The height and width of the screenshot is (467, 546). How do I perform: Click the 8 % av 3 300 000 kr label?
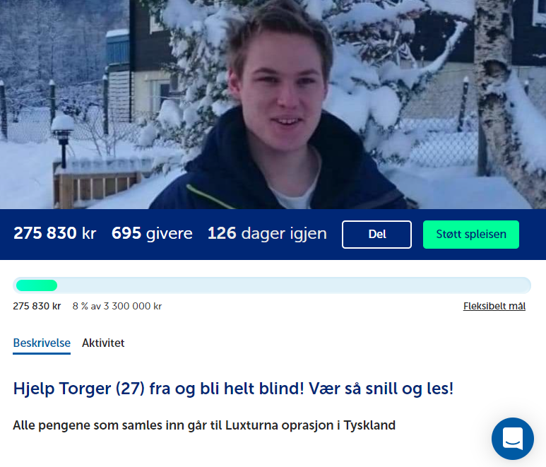click(117, 306)
